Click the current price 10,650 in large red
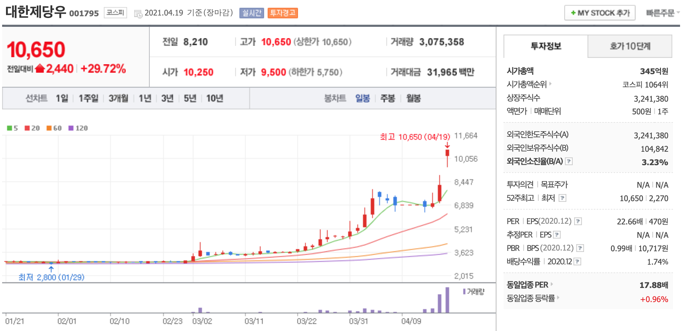Screen dimensions: 685x331 (x=36, y=49)
